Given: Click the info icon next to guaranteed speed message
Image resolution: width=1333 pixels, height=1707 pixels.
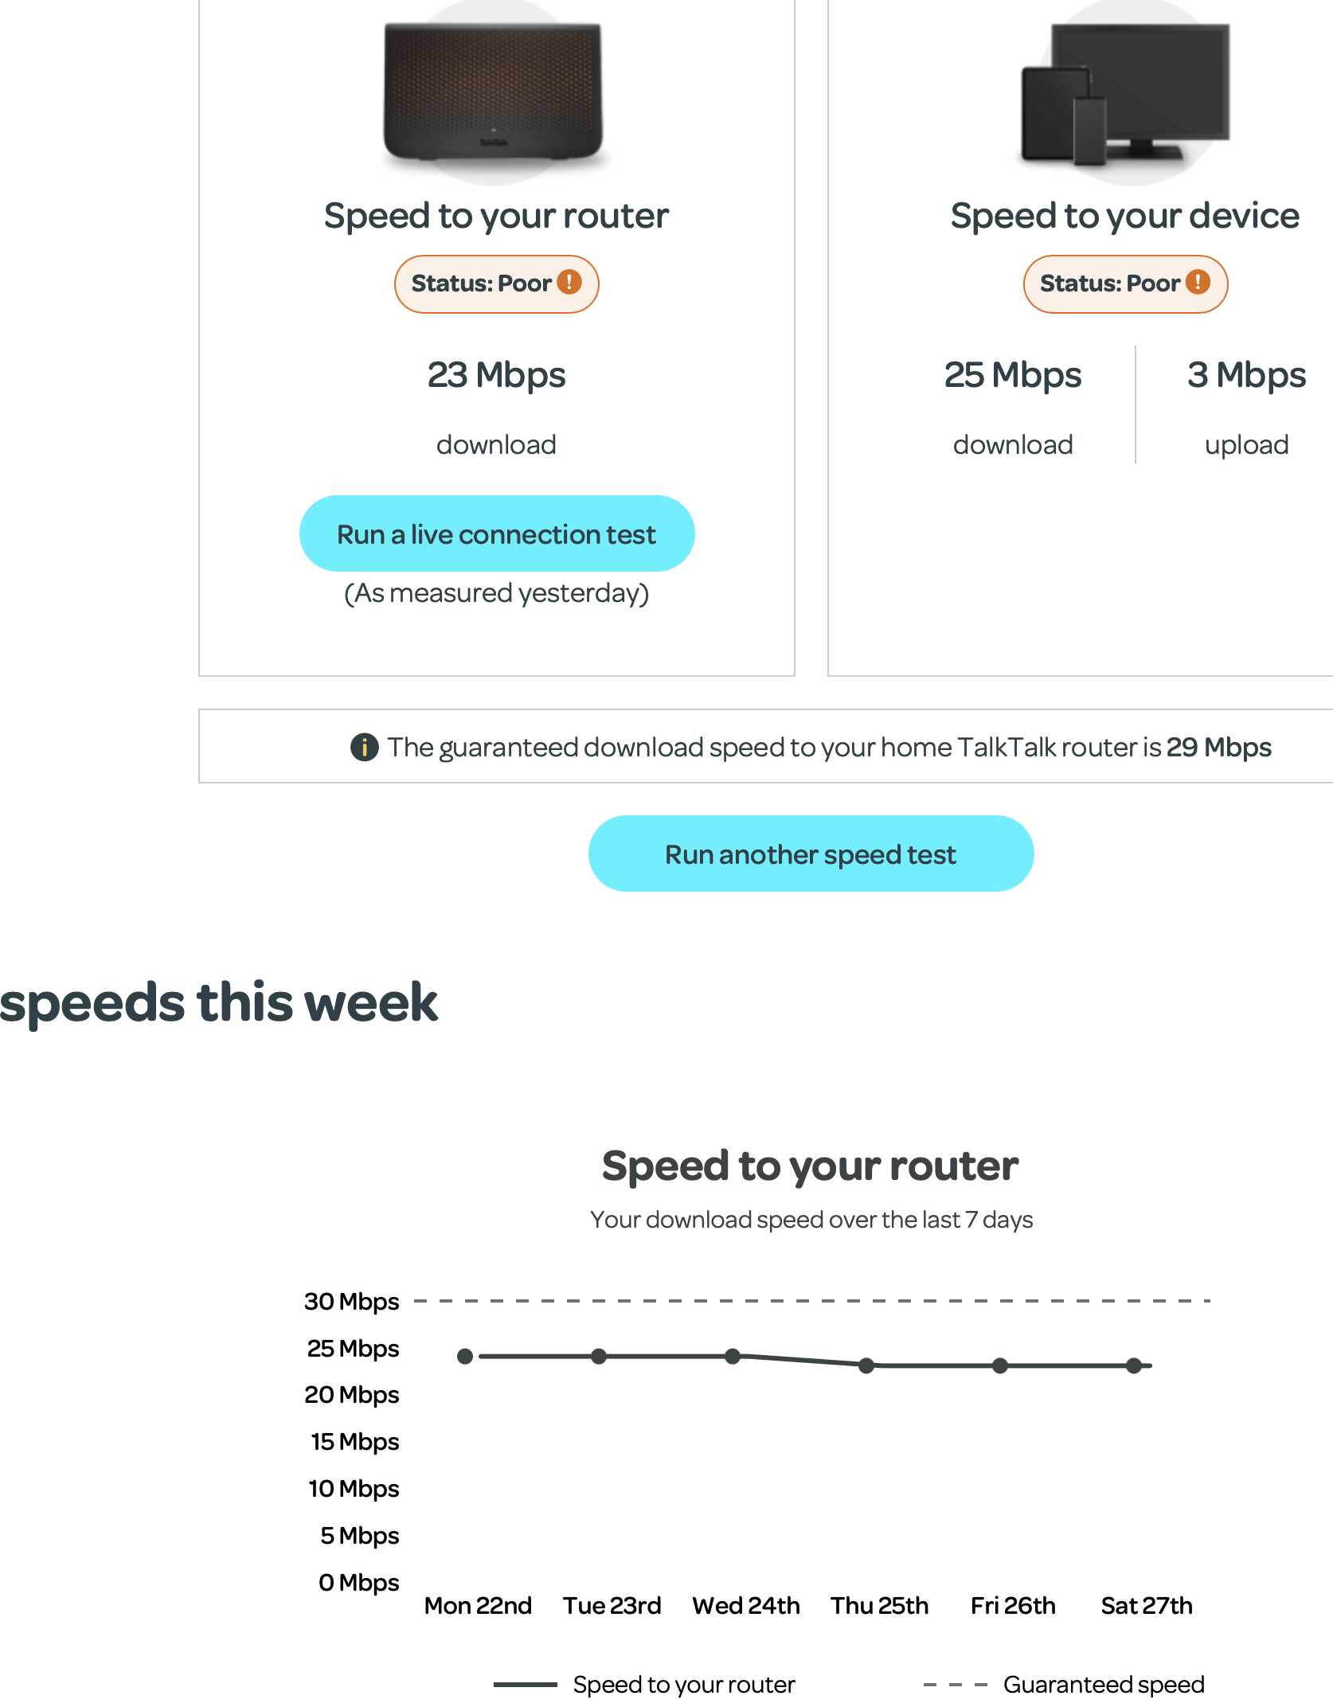Looking at the screenshot, I should tap(364, 747).
